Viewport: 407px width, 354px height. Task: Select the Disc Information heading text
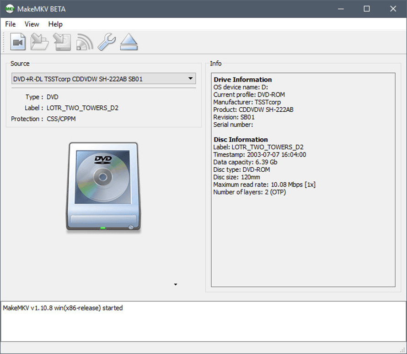click(x=241, y=140)
